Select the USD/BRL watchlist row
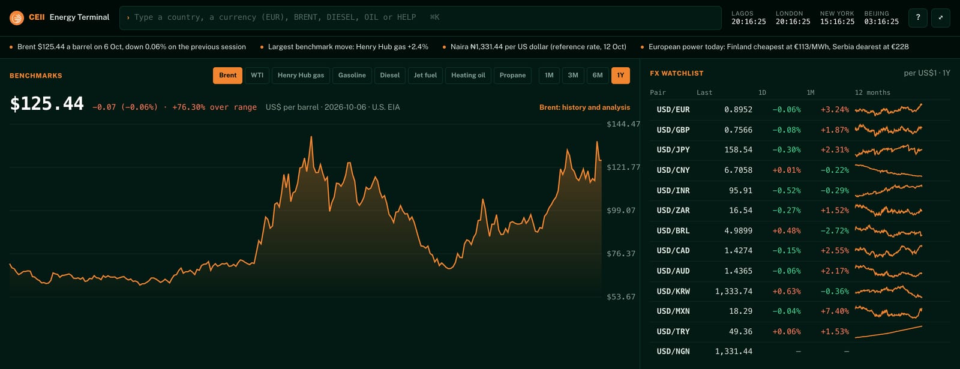The image size is (960, 369). pyautogui.click(x=800, y=231)
